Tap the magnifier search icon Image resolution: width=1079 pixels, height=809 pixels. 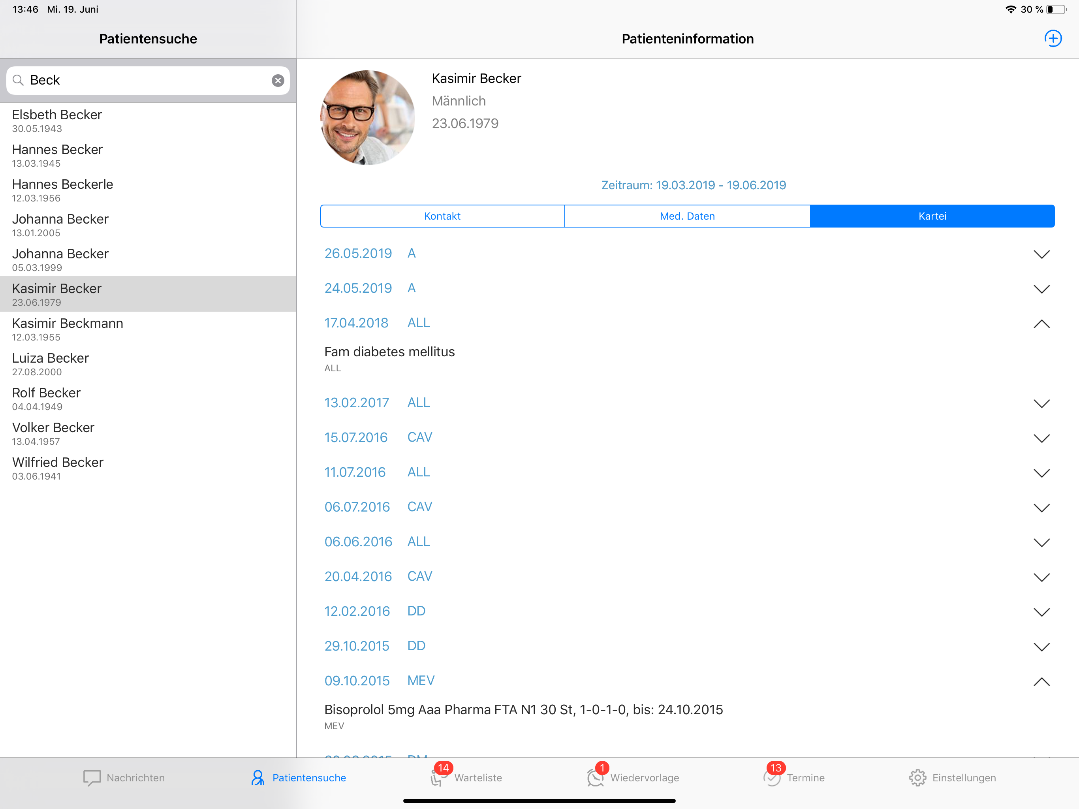click(x=18, y=80)
